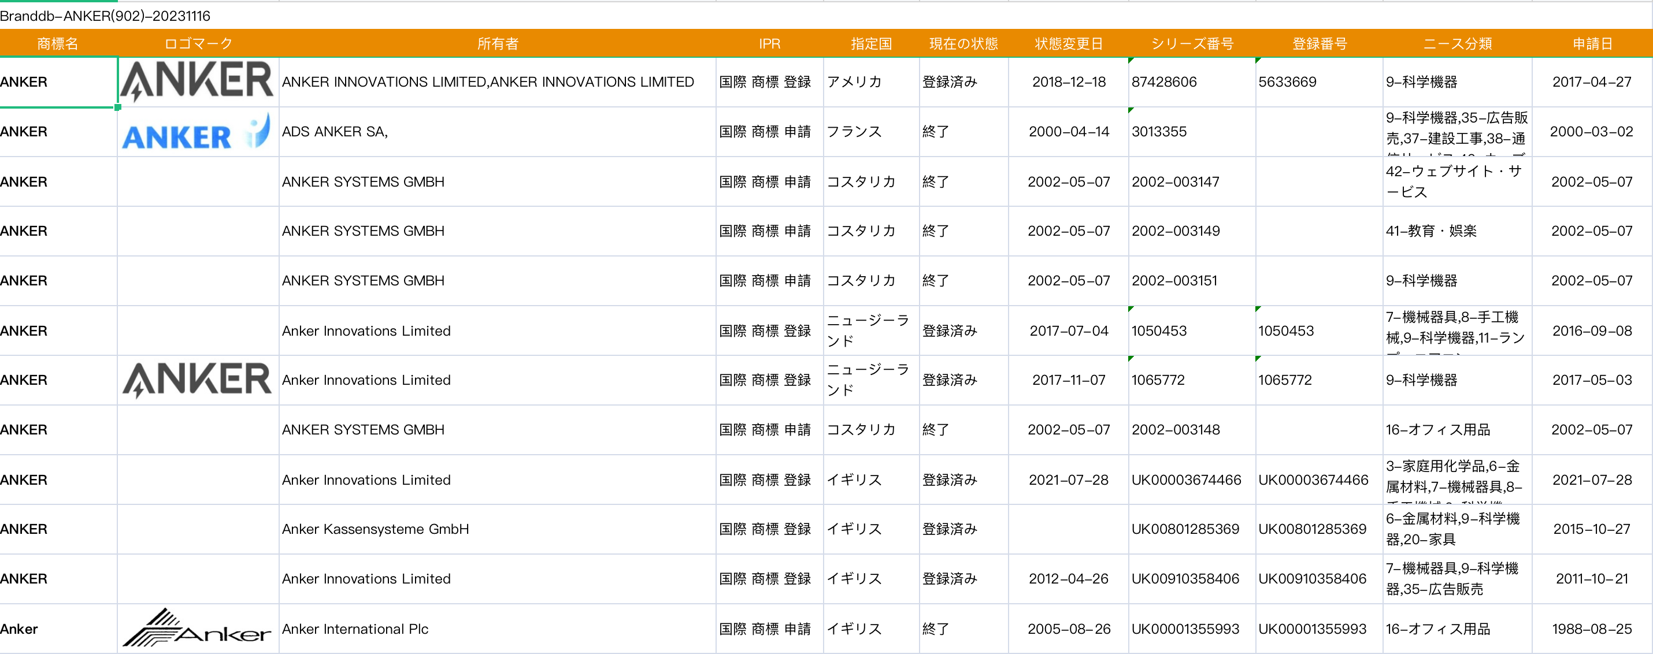This screenshot has height=654, width=1653.
Task: Click the シリーズ番号 header cell
Action: tap(1192, 43)
